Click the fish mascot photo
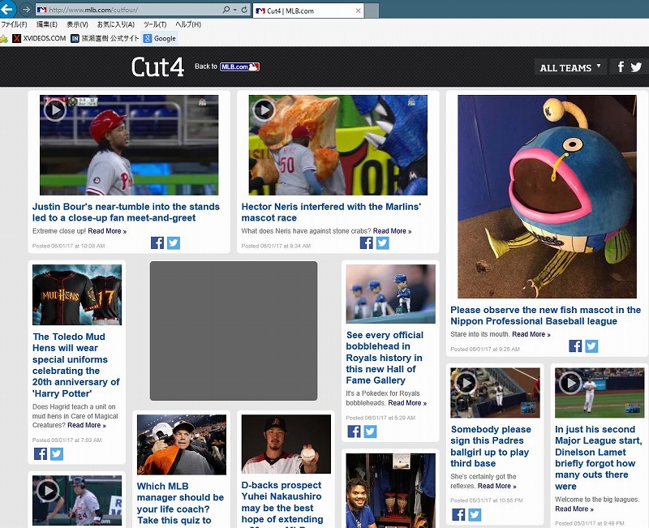The width and height of the screenshot is (649, 528). pyautogui.click(x=547, y=196)
